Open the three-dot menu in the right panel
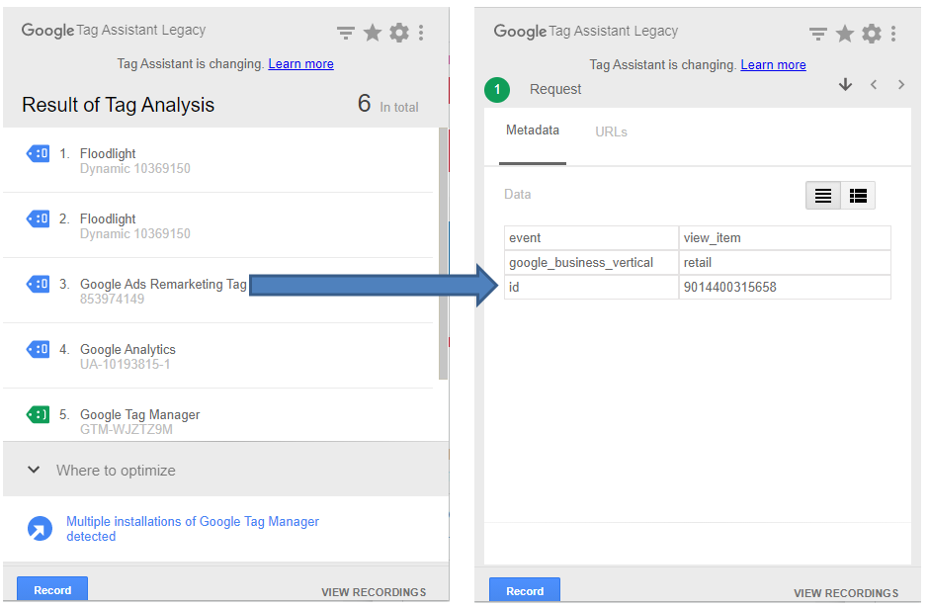The image size is (929, 608). coord(894,31)
